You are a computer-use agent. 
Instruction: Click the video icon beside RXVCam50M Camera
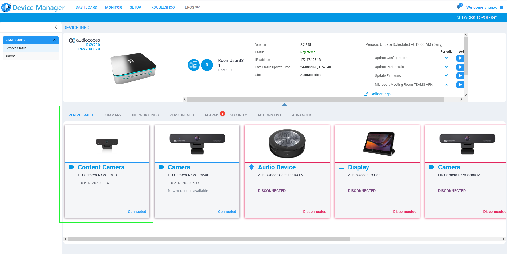(x=432, y=167)
